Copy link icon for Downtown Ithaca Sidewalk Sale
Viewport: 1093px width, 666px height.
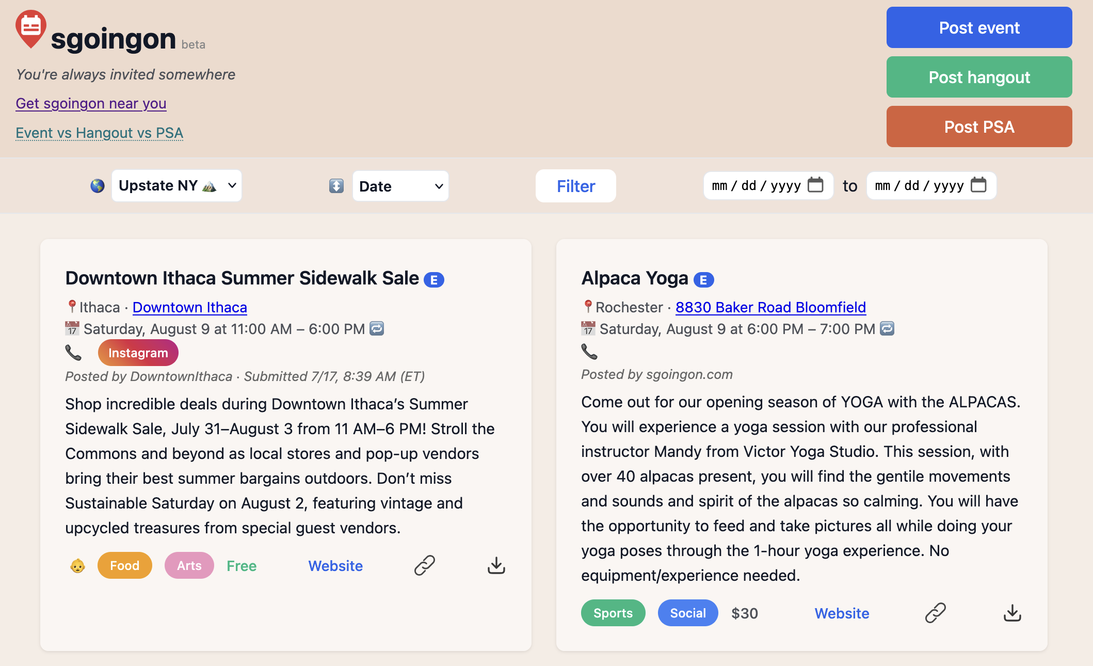click(x=425, y=565)
